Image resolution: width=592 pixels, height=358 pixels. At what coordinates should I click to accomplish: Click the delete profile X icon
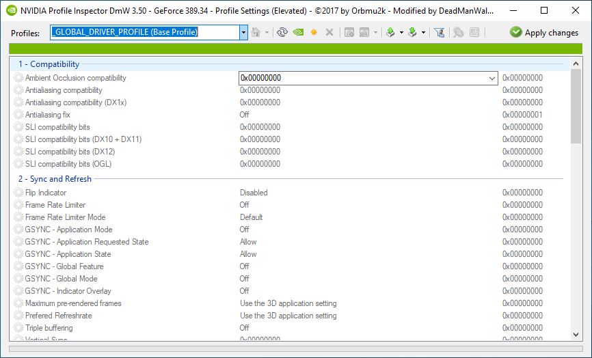tap(329, 32)
